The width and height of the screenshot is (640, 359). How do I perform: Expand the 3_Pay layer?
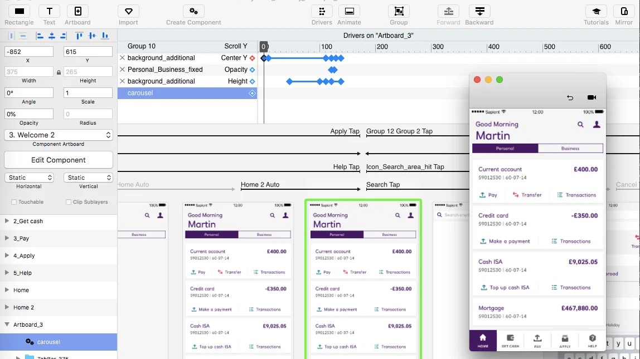click(7, 238)
